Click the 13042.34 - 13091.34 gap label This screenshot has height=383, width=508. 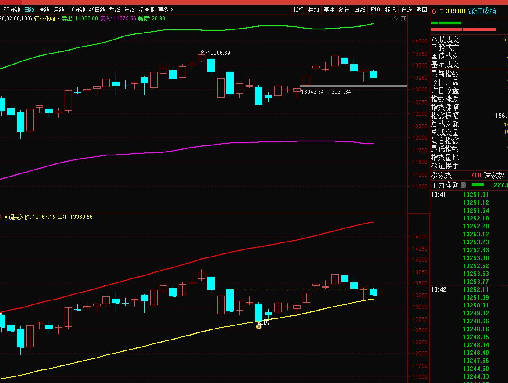326,92
